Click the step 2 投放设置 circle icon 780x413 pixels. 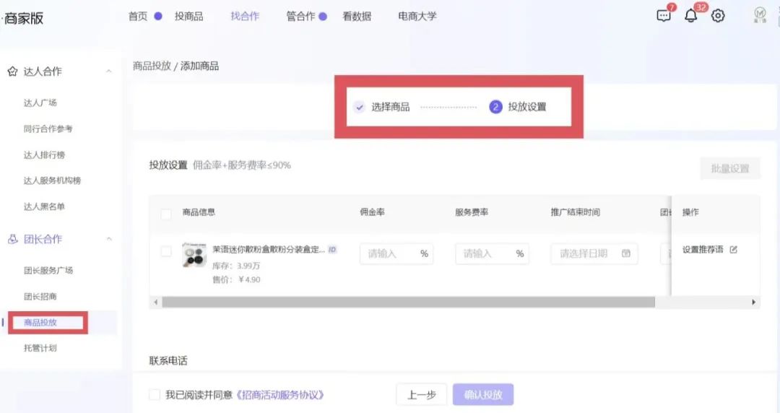point(495,107)
